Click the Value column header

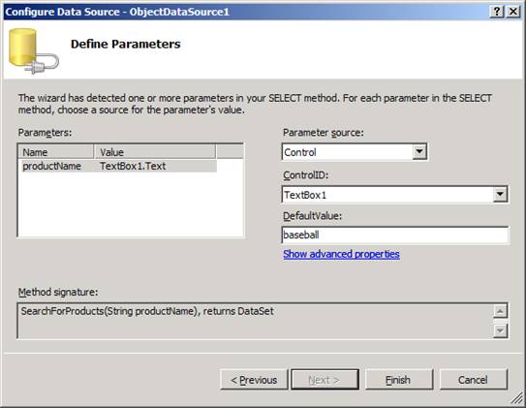point(155,152)
